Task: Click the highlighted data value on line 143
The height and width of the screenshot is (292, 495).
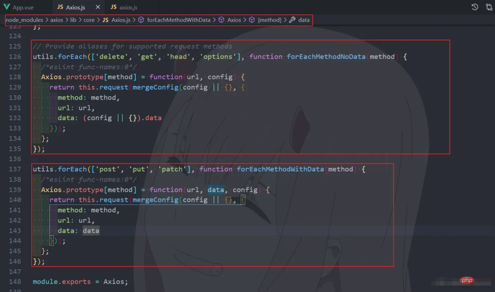Action: point(91,231)
